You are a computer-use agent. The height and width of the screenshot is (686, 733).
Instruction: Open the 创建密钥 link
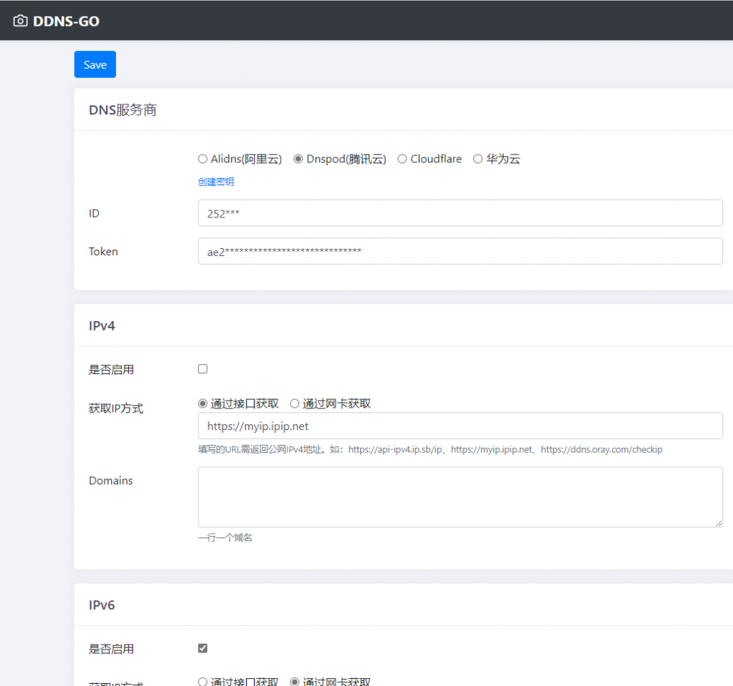(215, 182)
